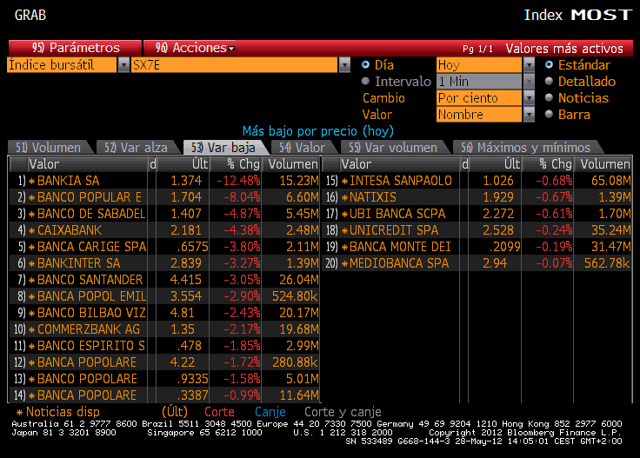Click the news asterisk in row 14 BANCA POPOLARE

pyautogui.click(x=31, y=395)
